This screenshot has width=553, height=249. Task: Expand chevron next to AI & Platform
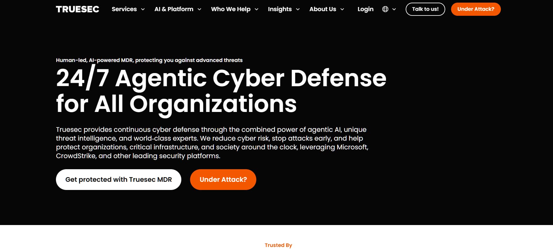coord(199,9)
